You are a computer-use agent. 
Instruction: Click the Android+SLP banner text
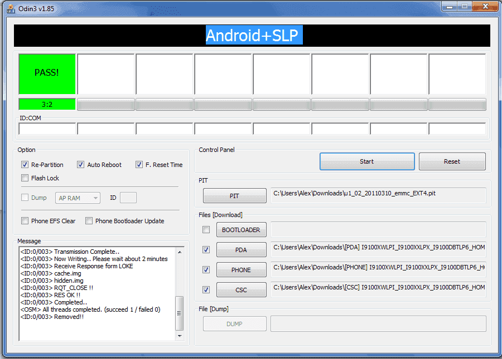pos(252,35)
